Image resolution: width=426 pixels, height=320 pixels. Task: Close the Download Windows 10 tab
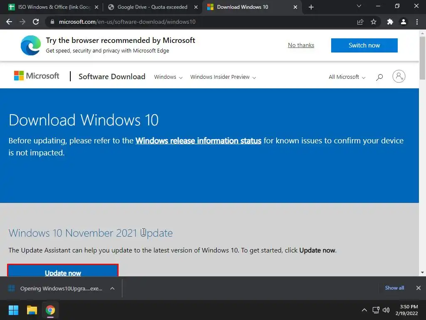pyautogui.click(x=295, y=7)
